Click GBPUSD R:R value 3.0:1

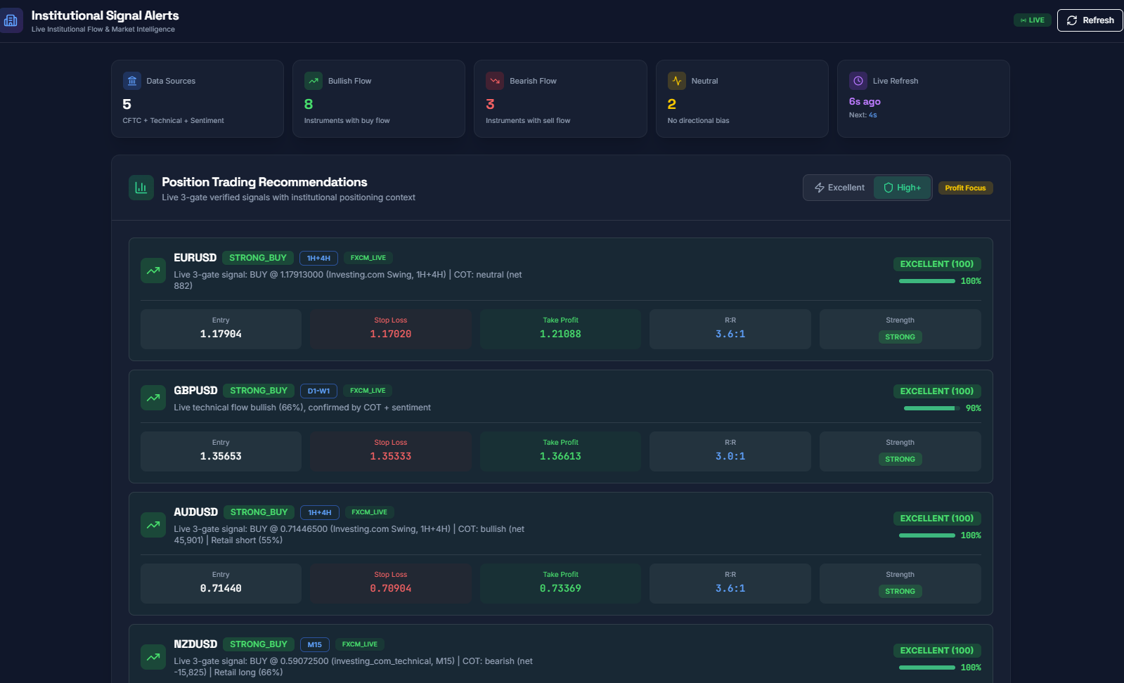tap(730, 456)
